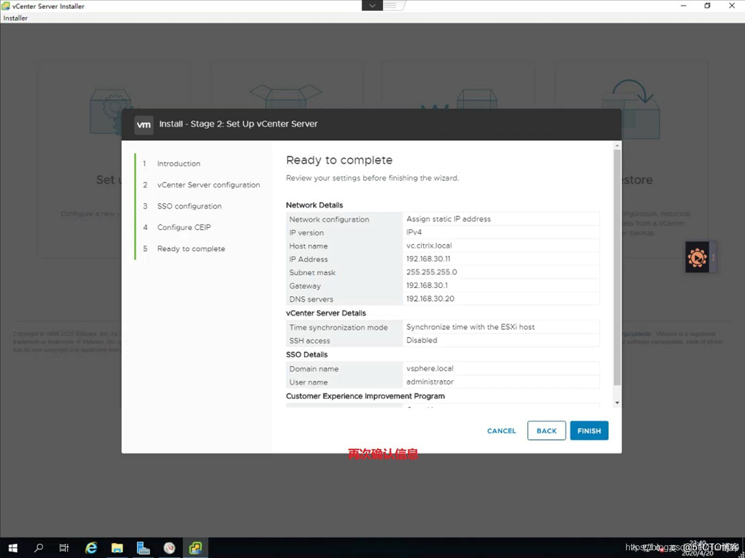Click the User name value administrator
Viewport: 745px width, 558px height.
tap(430, 382)
